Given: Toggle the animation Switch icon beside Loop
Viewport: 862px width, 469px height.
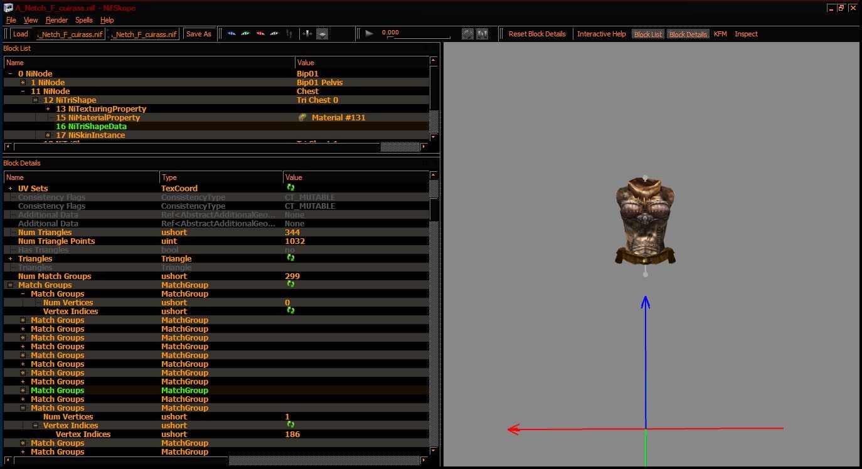Looking at the screenshot, I should click(482, 34).
